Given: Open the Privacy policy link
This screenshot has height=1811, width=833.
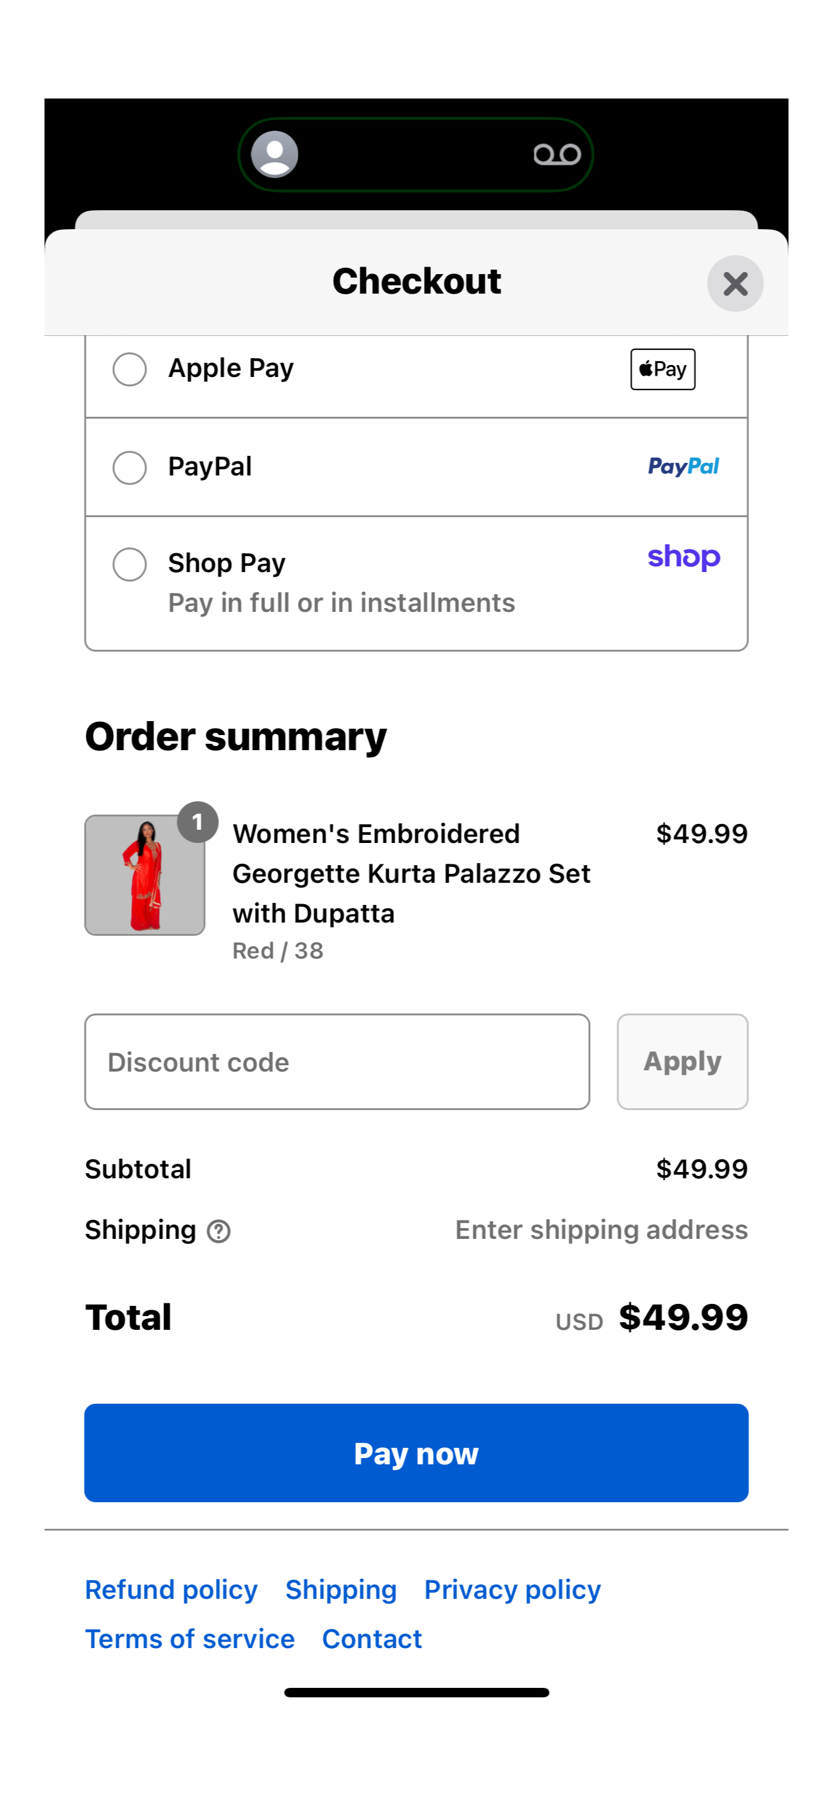Looking at the screenshot, I should coord(512,1589).
